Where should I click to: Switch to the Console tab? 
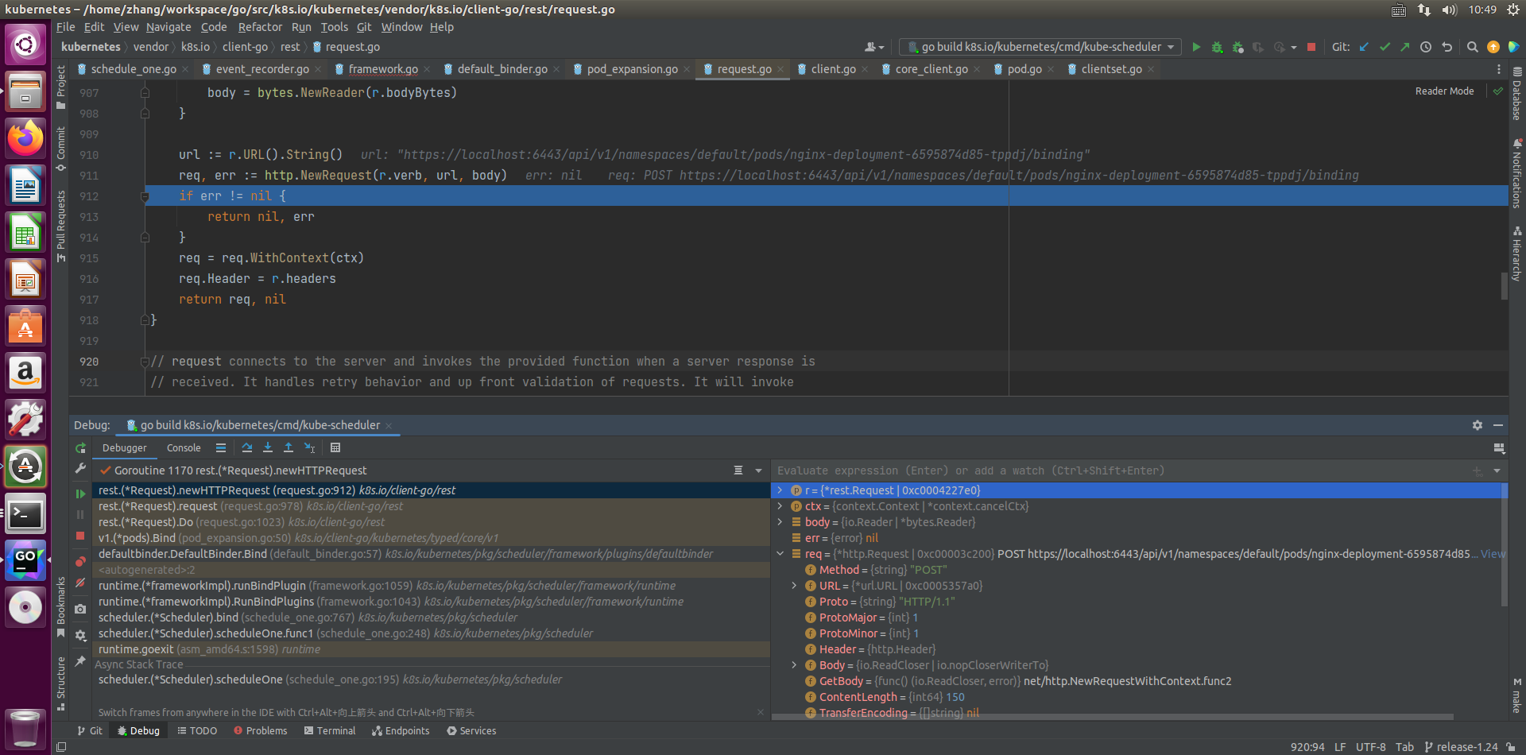click(x=184, y=448)
